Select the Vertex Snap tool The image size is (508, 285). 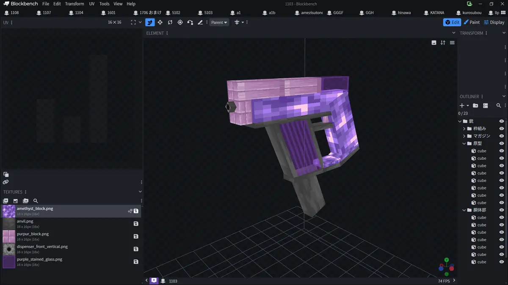click(x=190, y=22)
